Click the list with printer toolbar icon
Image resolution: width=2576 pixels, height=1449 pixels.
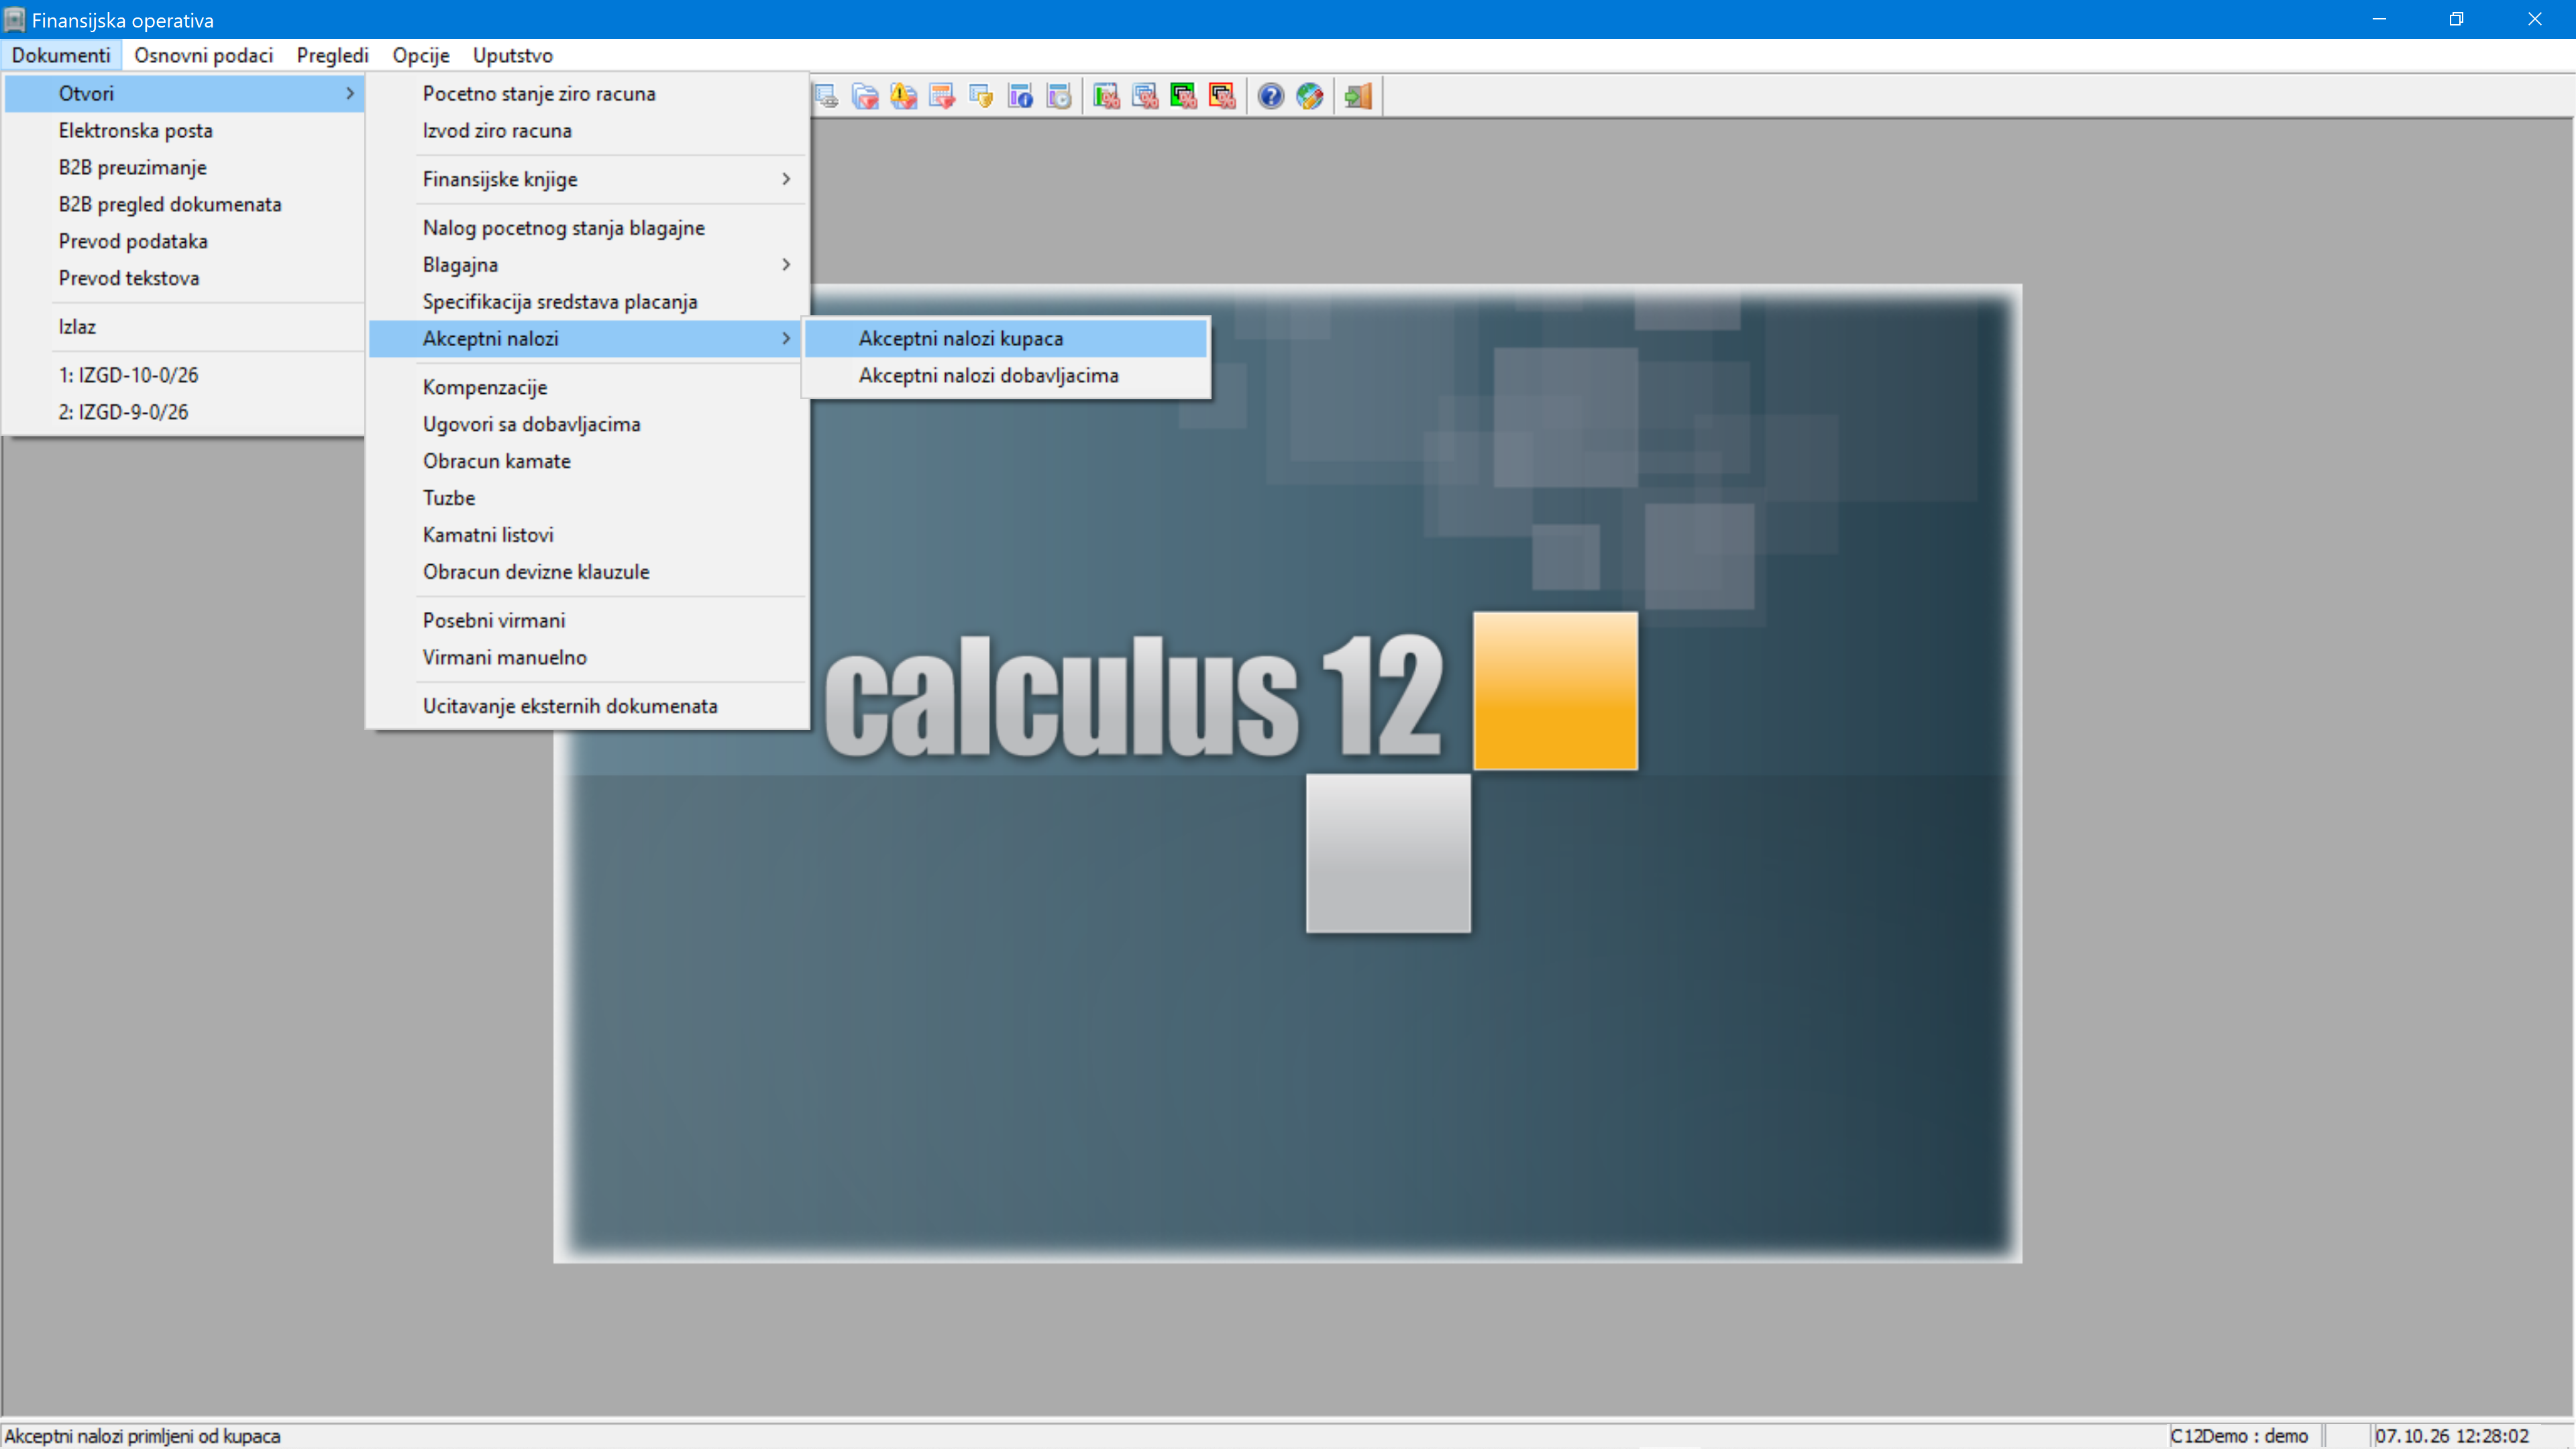click(826, 96)
